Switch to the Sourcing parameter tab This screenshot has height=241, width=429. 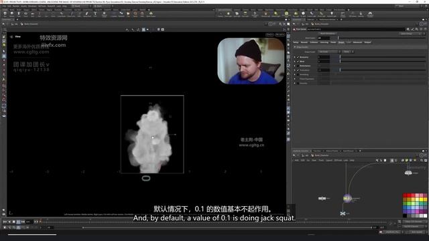click(x=324, y=42)
